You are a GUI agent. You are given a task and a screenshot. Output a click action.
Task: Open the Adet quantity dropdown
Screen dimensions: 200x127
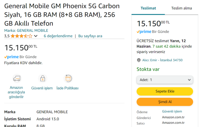click(x=165, y=80)
